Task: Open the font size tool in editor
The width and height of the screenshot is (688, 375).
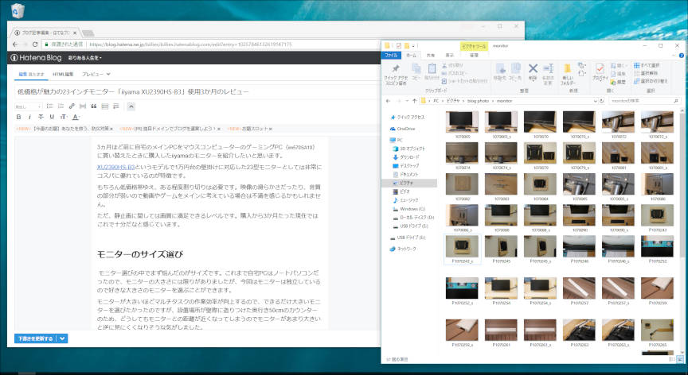Action: (x=64, y=117)
